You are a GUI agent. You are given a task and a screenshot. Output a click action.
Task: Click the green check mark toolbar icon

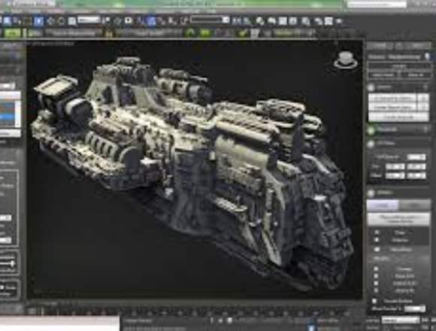pos(244,33)
